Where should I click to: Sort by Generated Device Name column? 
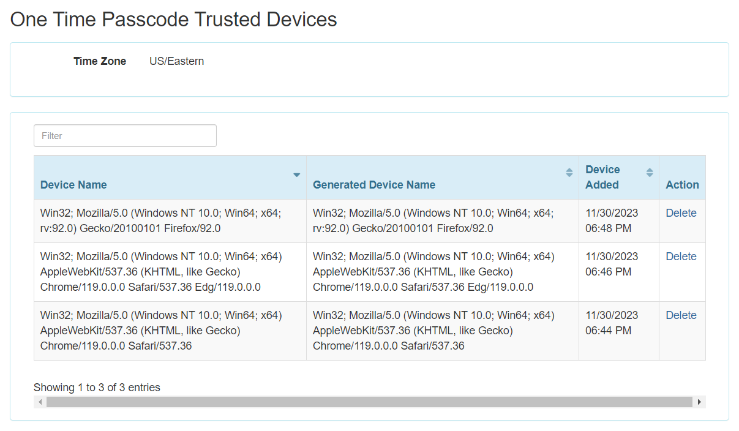tap(443, 178)
